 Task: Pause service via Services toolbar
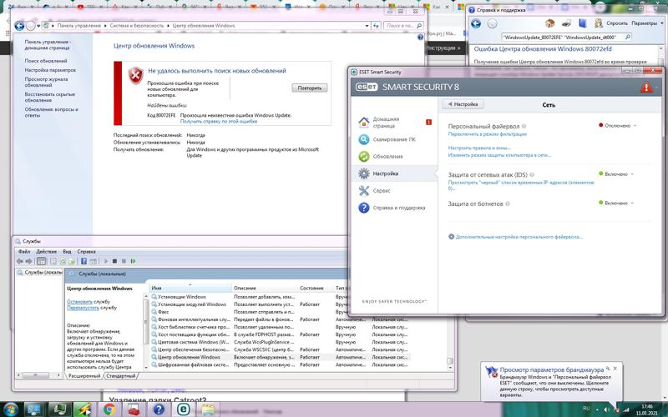124,261
